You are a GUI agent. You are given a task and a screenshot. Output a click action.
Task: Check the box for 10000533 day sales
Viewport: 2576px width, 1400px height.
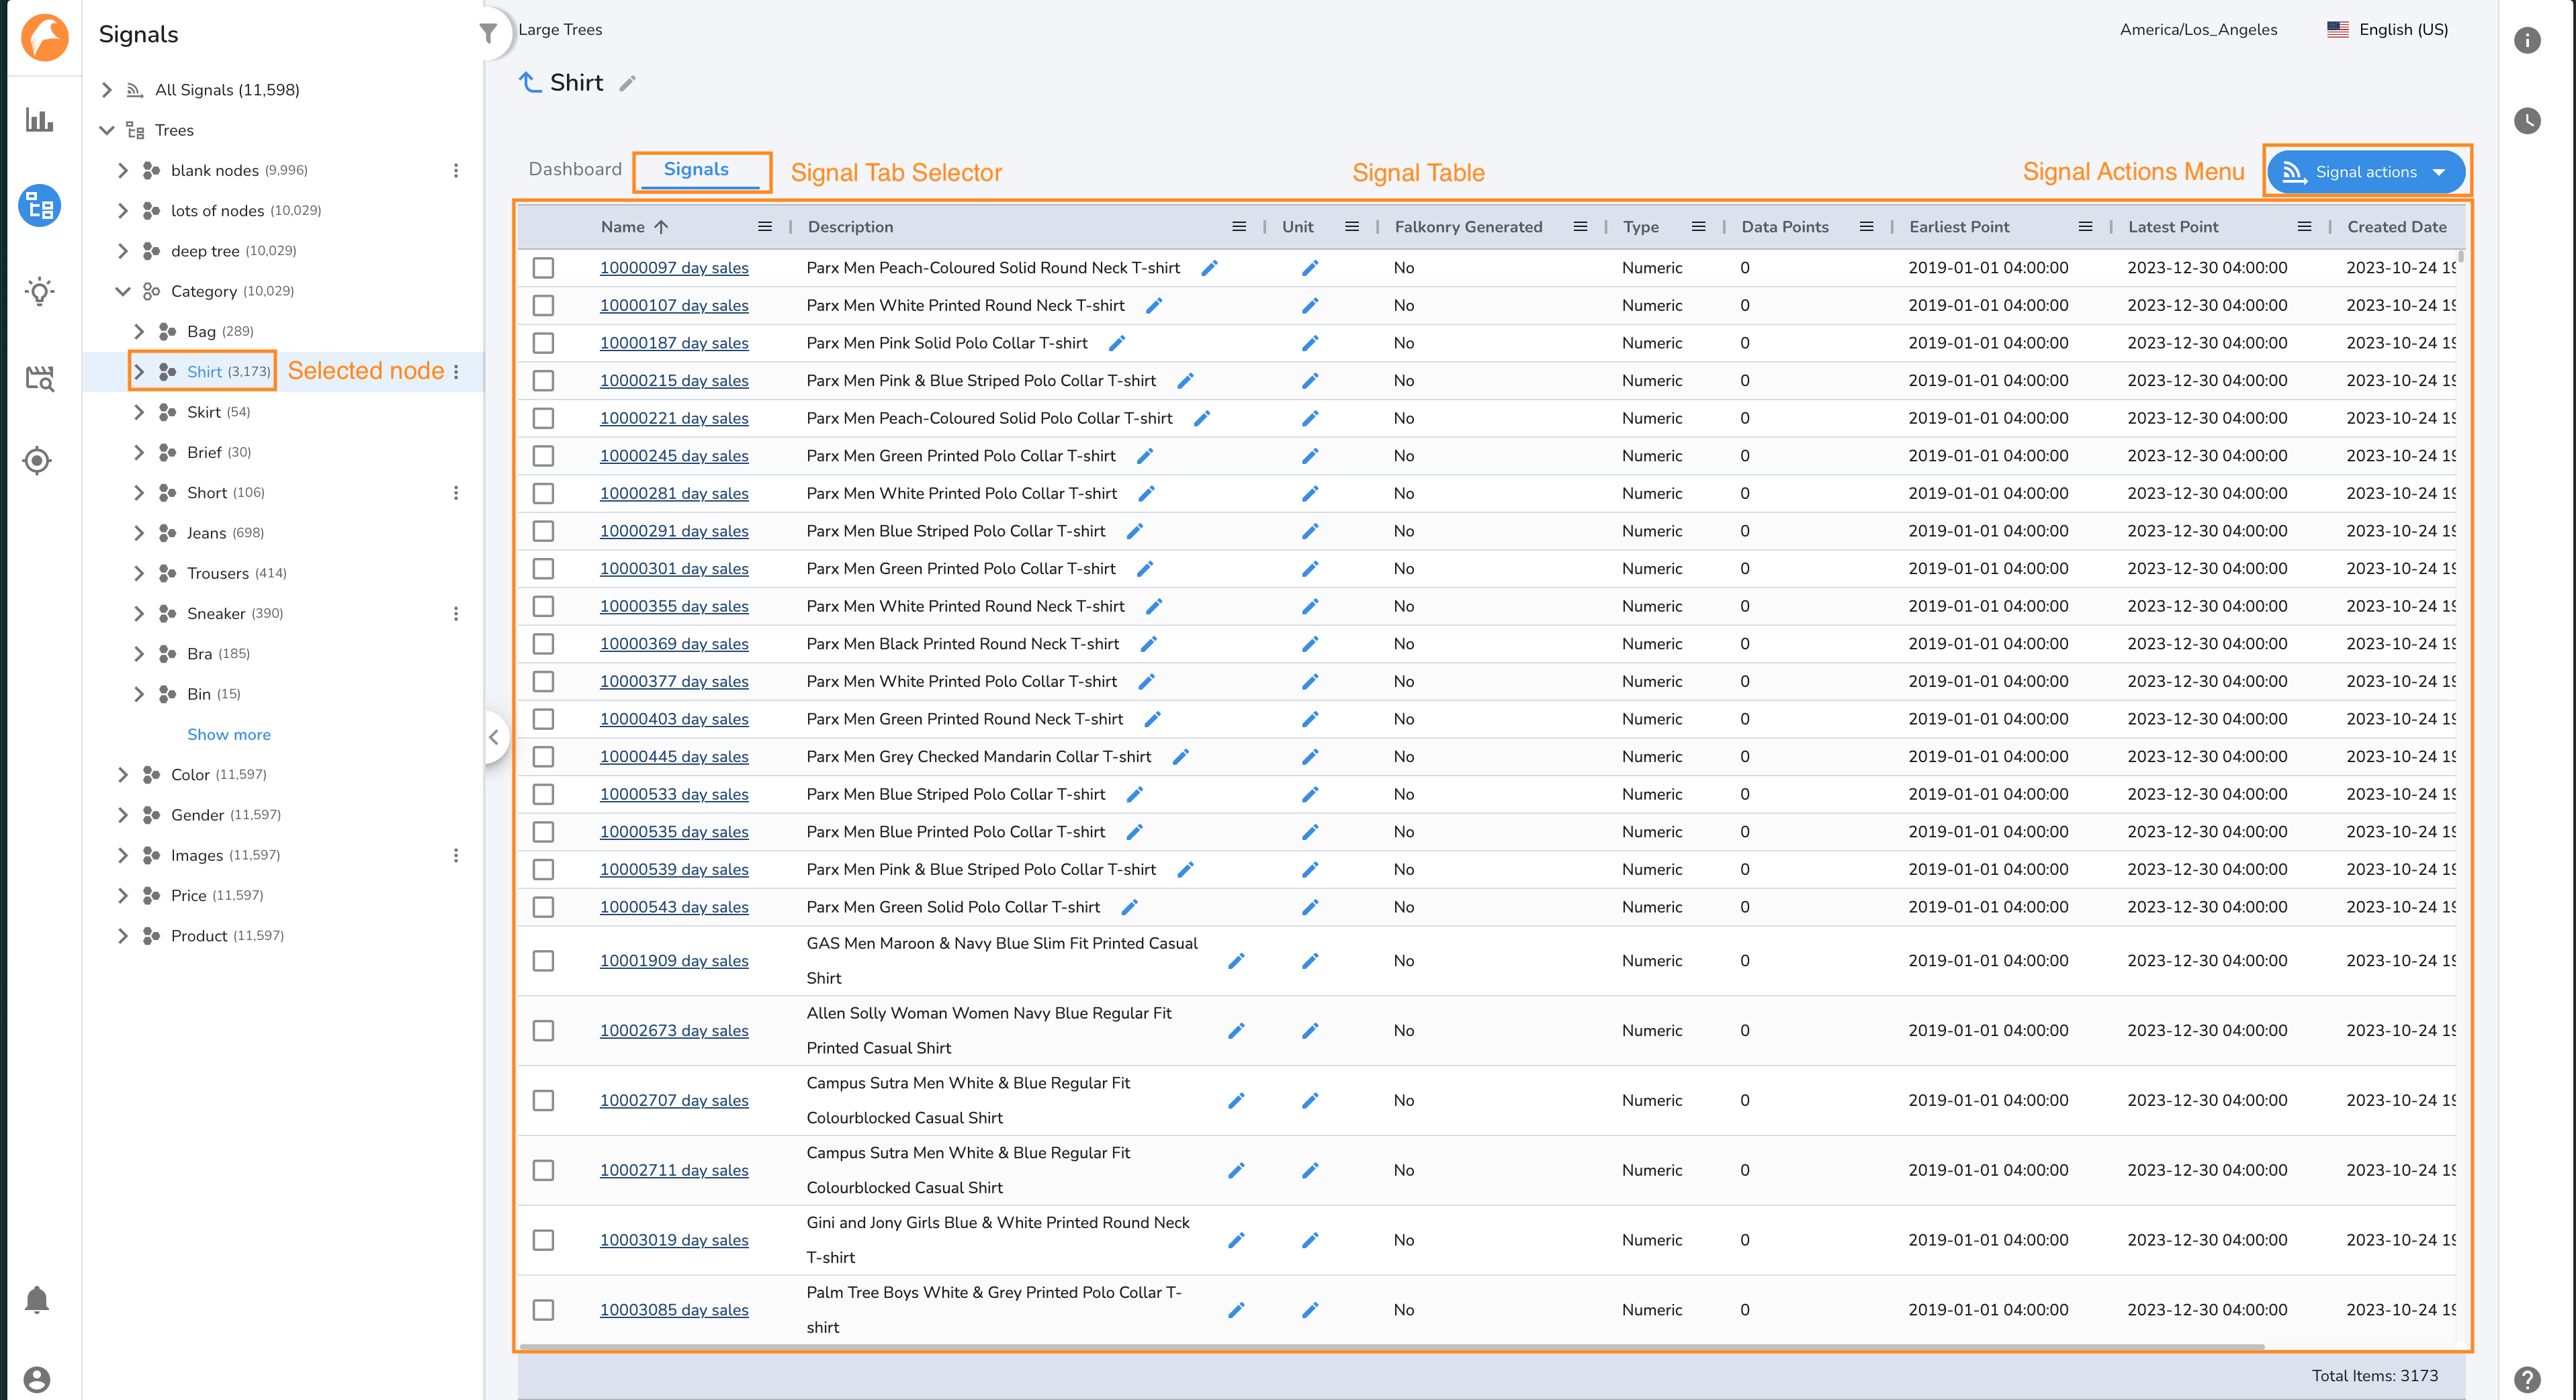543,794
